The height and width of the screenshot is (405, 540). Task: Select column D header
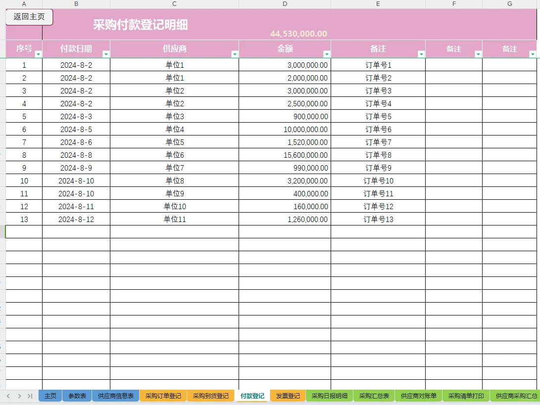coord(285,4)
